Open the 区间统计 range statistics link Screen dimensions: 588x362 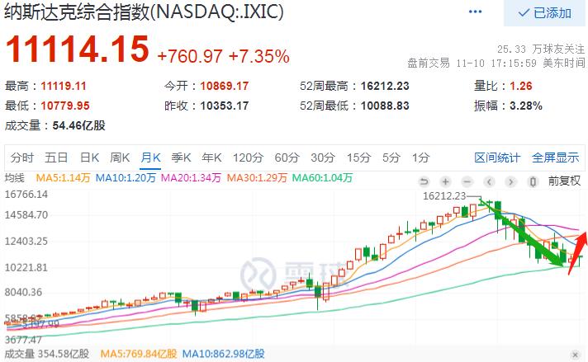click(x=497, y=157)
